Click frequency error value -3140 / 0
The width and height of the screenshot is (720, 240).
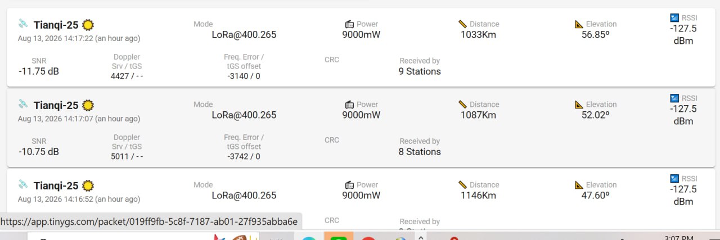coord(244,76)
